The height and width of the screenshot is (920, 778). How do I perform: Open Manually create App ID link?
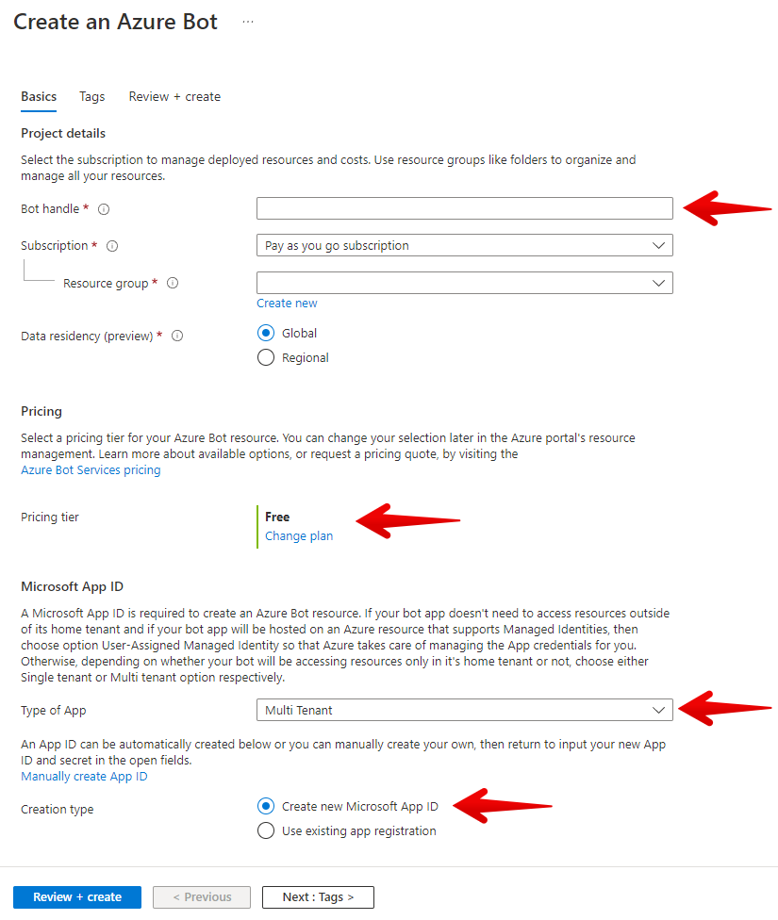pyautogui.click(x=84, y=777)
